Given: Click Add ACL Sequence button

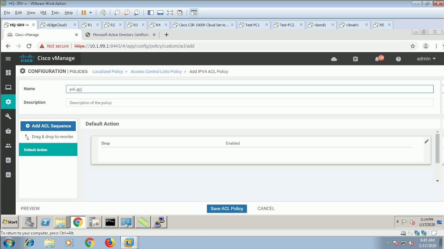Looking at the screenshot, I should click(48, 126).
